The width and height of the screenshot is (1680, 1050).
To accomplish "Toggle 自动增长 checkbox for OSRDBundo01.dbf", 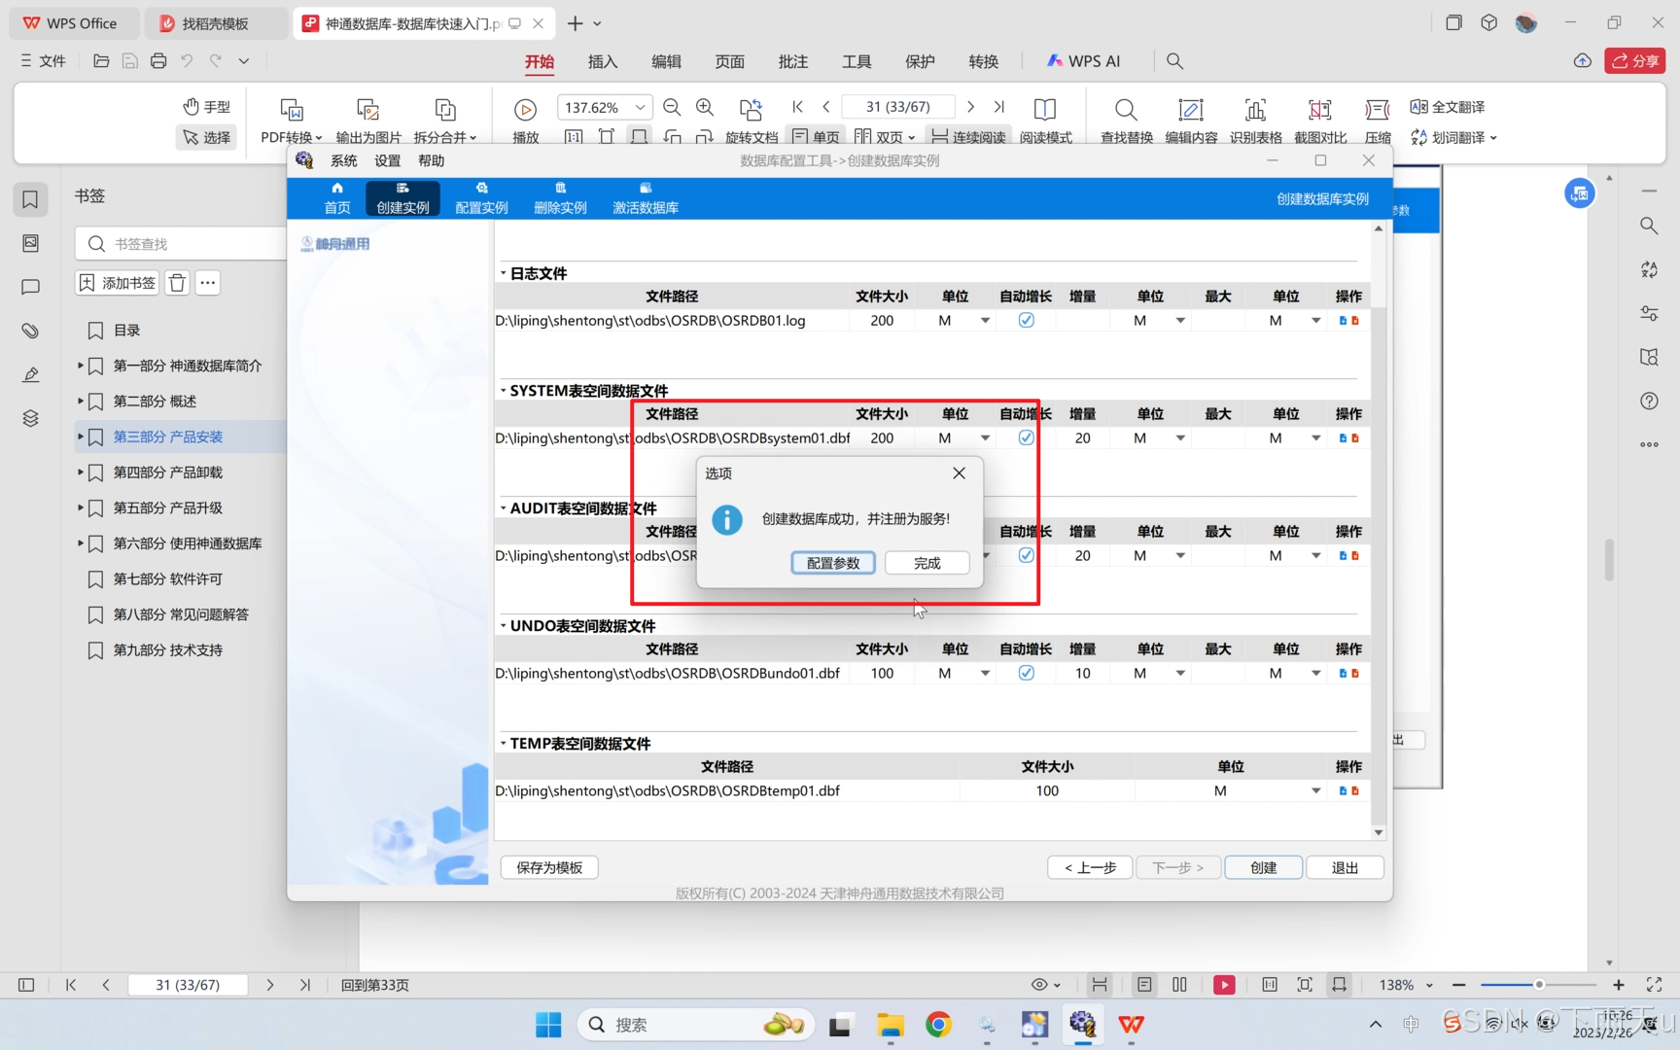I will coord(1026,673).
